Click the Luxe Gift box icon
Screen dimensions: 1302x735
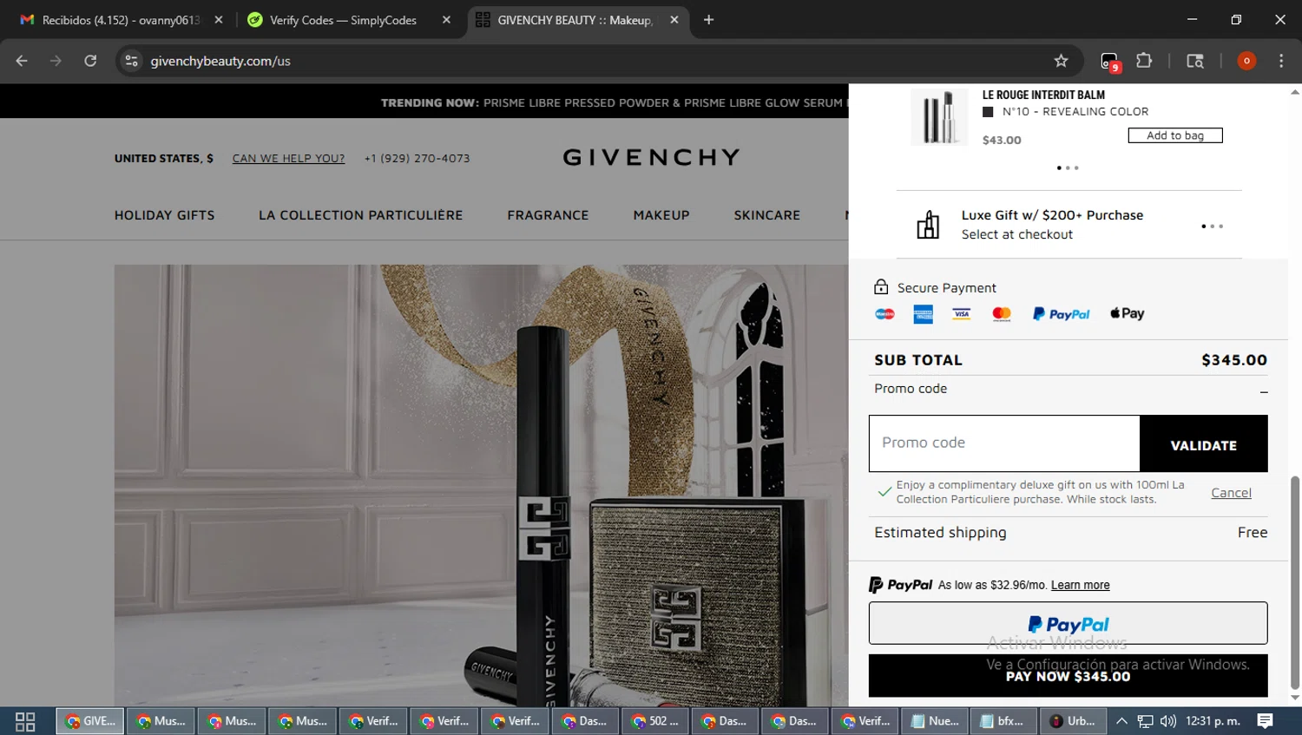tap(928, 225)
